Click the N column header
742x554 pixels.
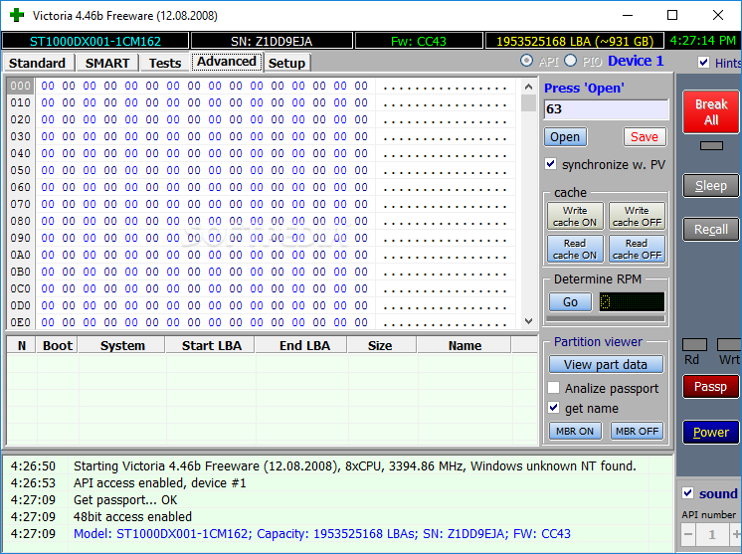coord(22,345)
